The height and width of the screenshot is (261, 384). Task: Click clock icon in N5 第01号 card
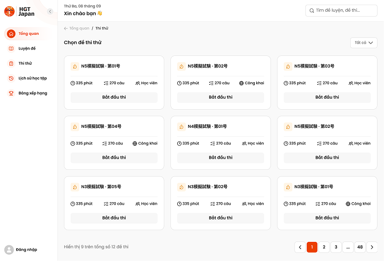click(x=73, y=83)
